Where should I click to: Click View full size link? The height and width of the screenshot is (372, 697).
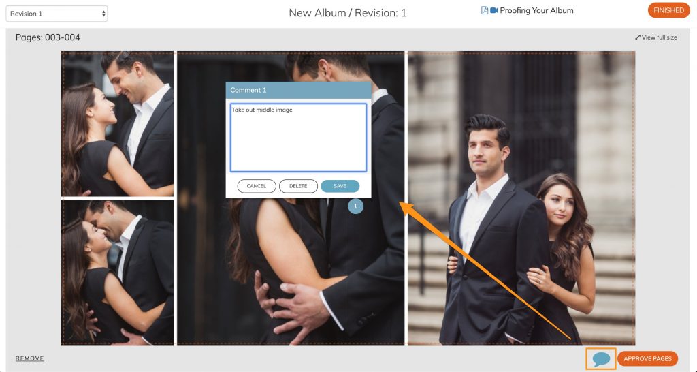[x=659, y=37]
